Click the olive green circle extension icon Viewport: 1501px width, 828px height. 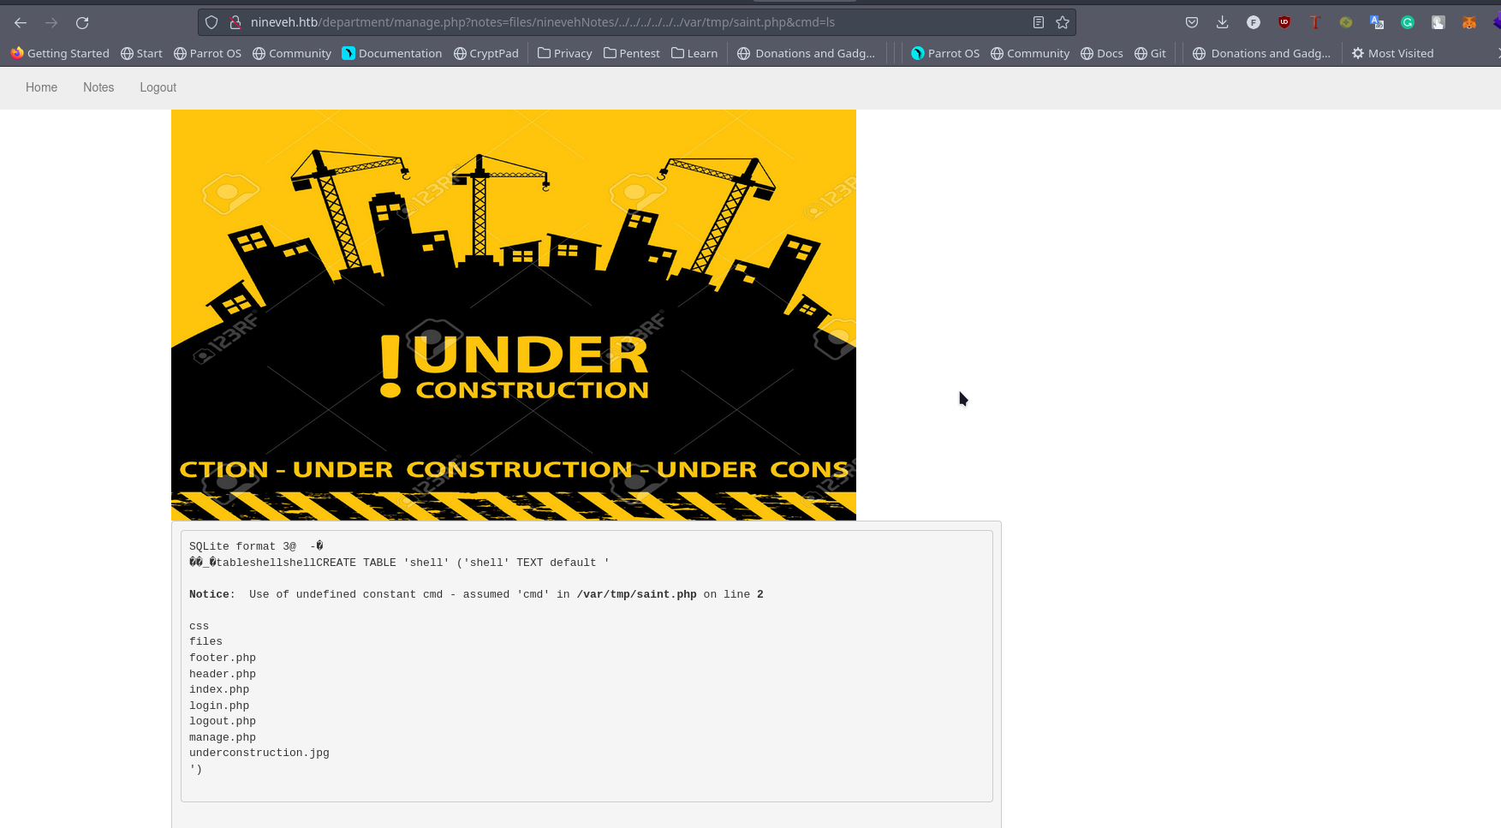pyautogui.click(x=1346, y=23)
